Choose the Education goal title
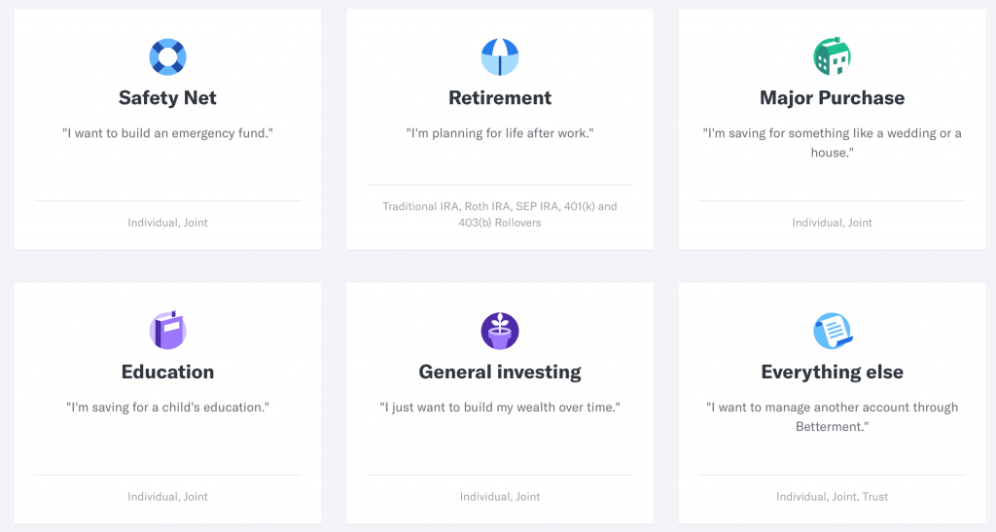This screenshot has width=996, height=532. coord(167,372)
